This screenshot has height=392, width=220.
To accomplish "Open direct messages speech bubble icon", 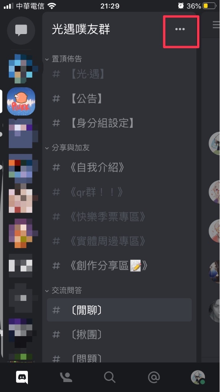I will pyautogui.click(x=21, y=31).
